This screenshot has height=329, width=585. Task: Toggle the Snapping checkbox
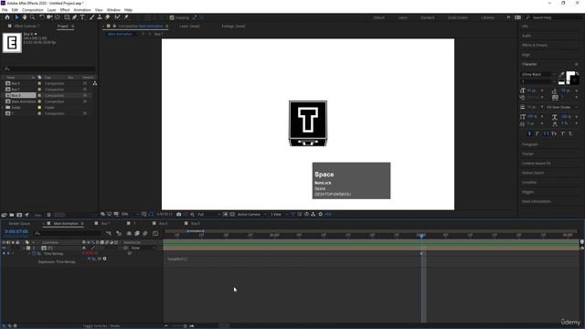pos(172,17)
